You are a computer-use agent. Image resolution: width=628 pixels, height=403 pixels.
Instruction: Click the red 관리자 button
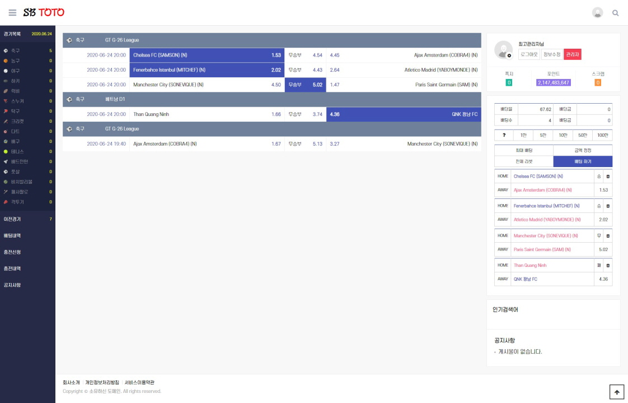[x=573, y=54]
